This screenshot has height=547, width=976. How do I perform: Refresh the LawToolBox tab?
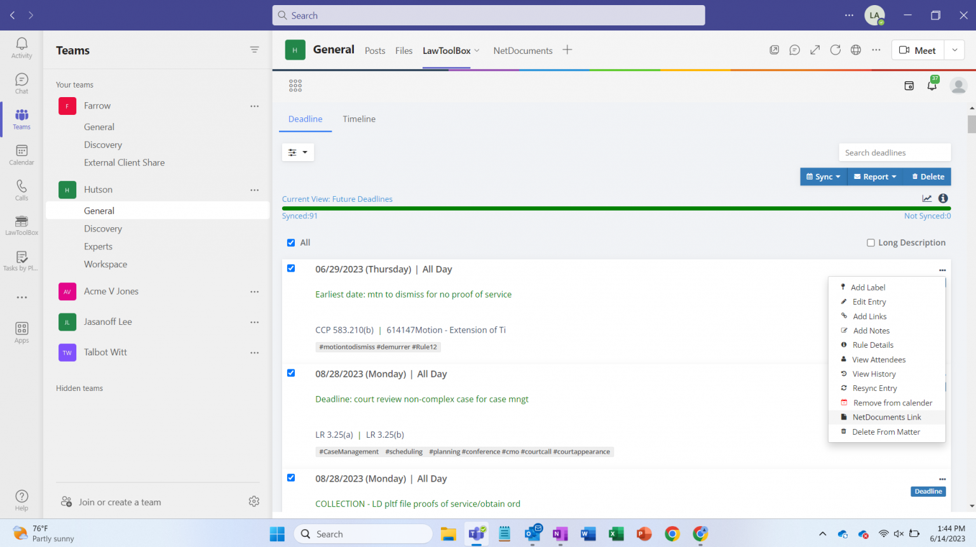835,49
